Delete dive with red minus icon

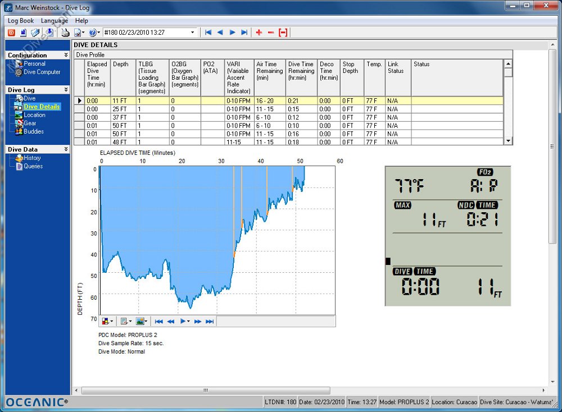pyautogui.click(x=271, y=33)
